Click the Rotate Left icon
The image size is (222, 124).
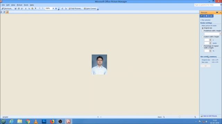[62, 9]
